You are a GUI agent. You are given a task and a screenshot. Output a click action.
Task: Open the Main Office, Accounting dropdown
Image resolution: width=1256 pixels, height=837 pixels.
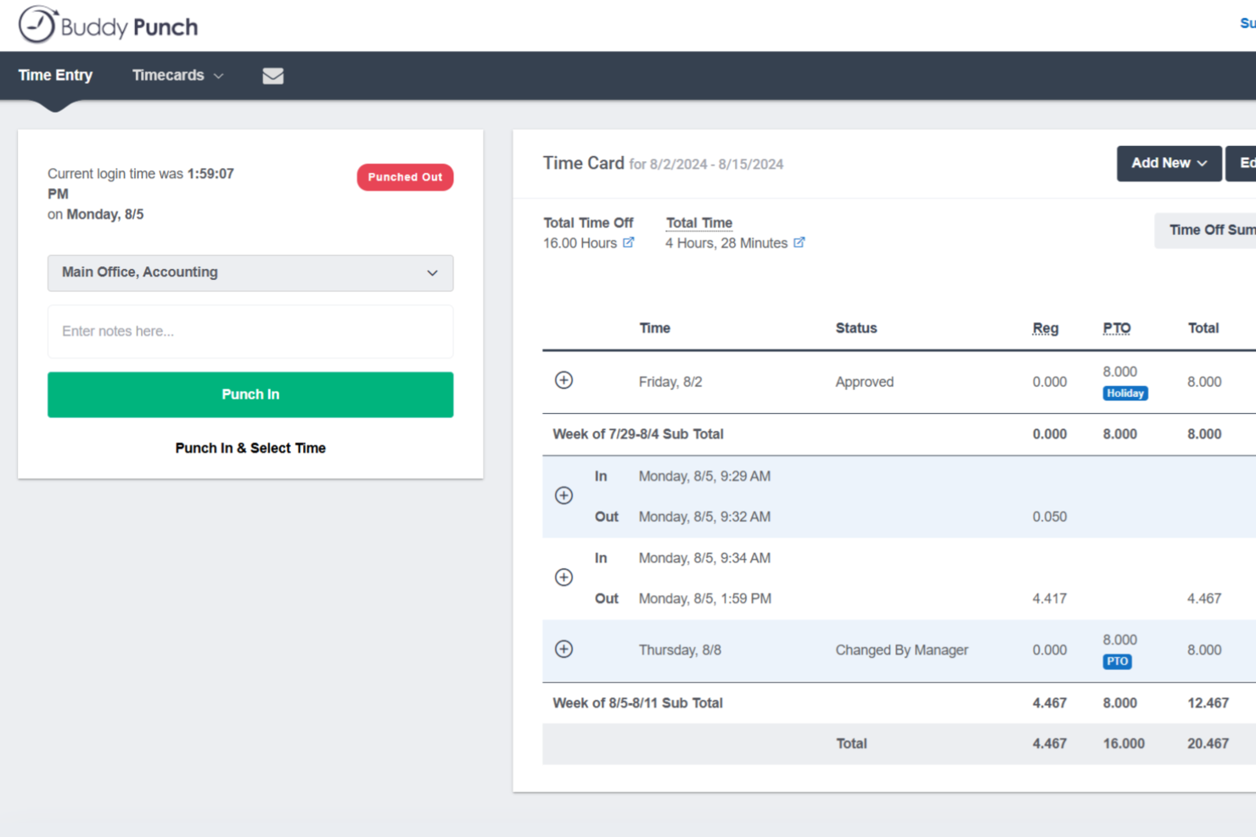250,273
